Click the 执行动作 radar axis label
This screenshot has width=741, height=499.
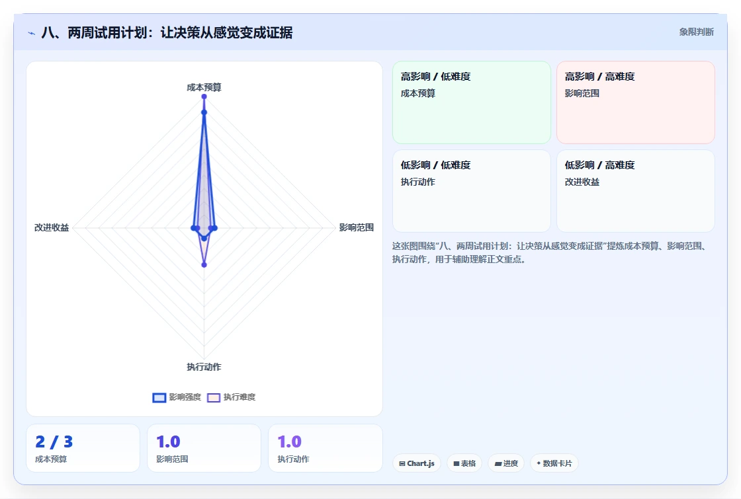pos(204,367)
